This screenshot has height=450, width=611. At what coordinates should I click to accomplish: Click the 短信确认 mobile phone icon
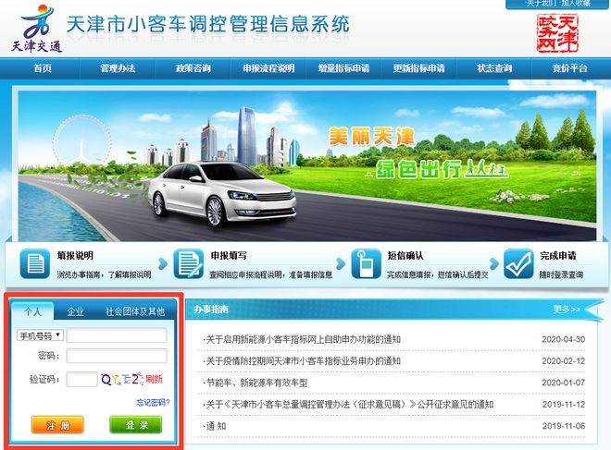[x=366, y=263]
